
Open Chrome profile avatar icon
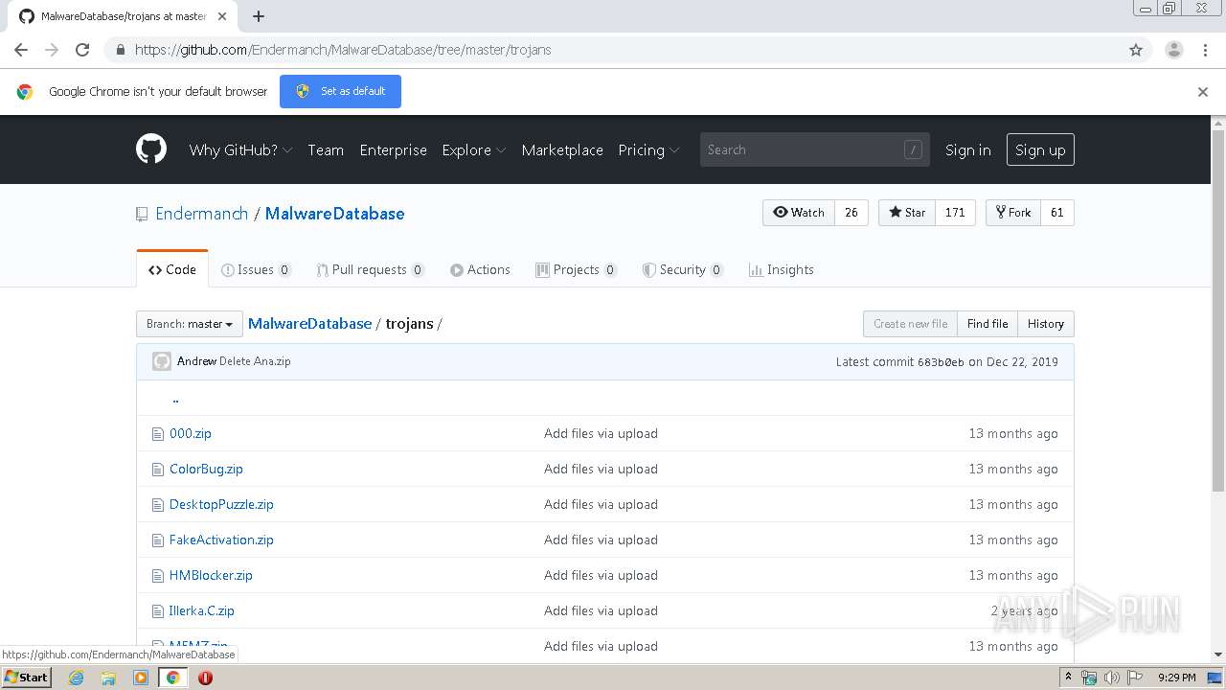[x=1174, y=50]
